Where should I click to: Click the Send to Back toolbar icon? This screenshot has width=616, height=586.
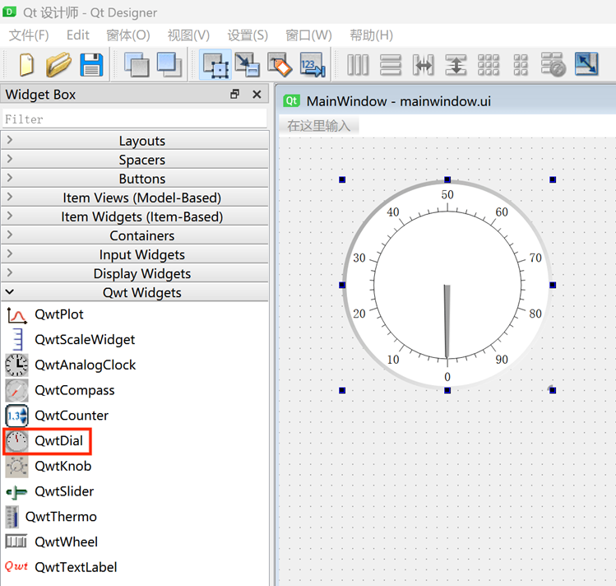click(137, 64)
